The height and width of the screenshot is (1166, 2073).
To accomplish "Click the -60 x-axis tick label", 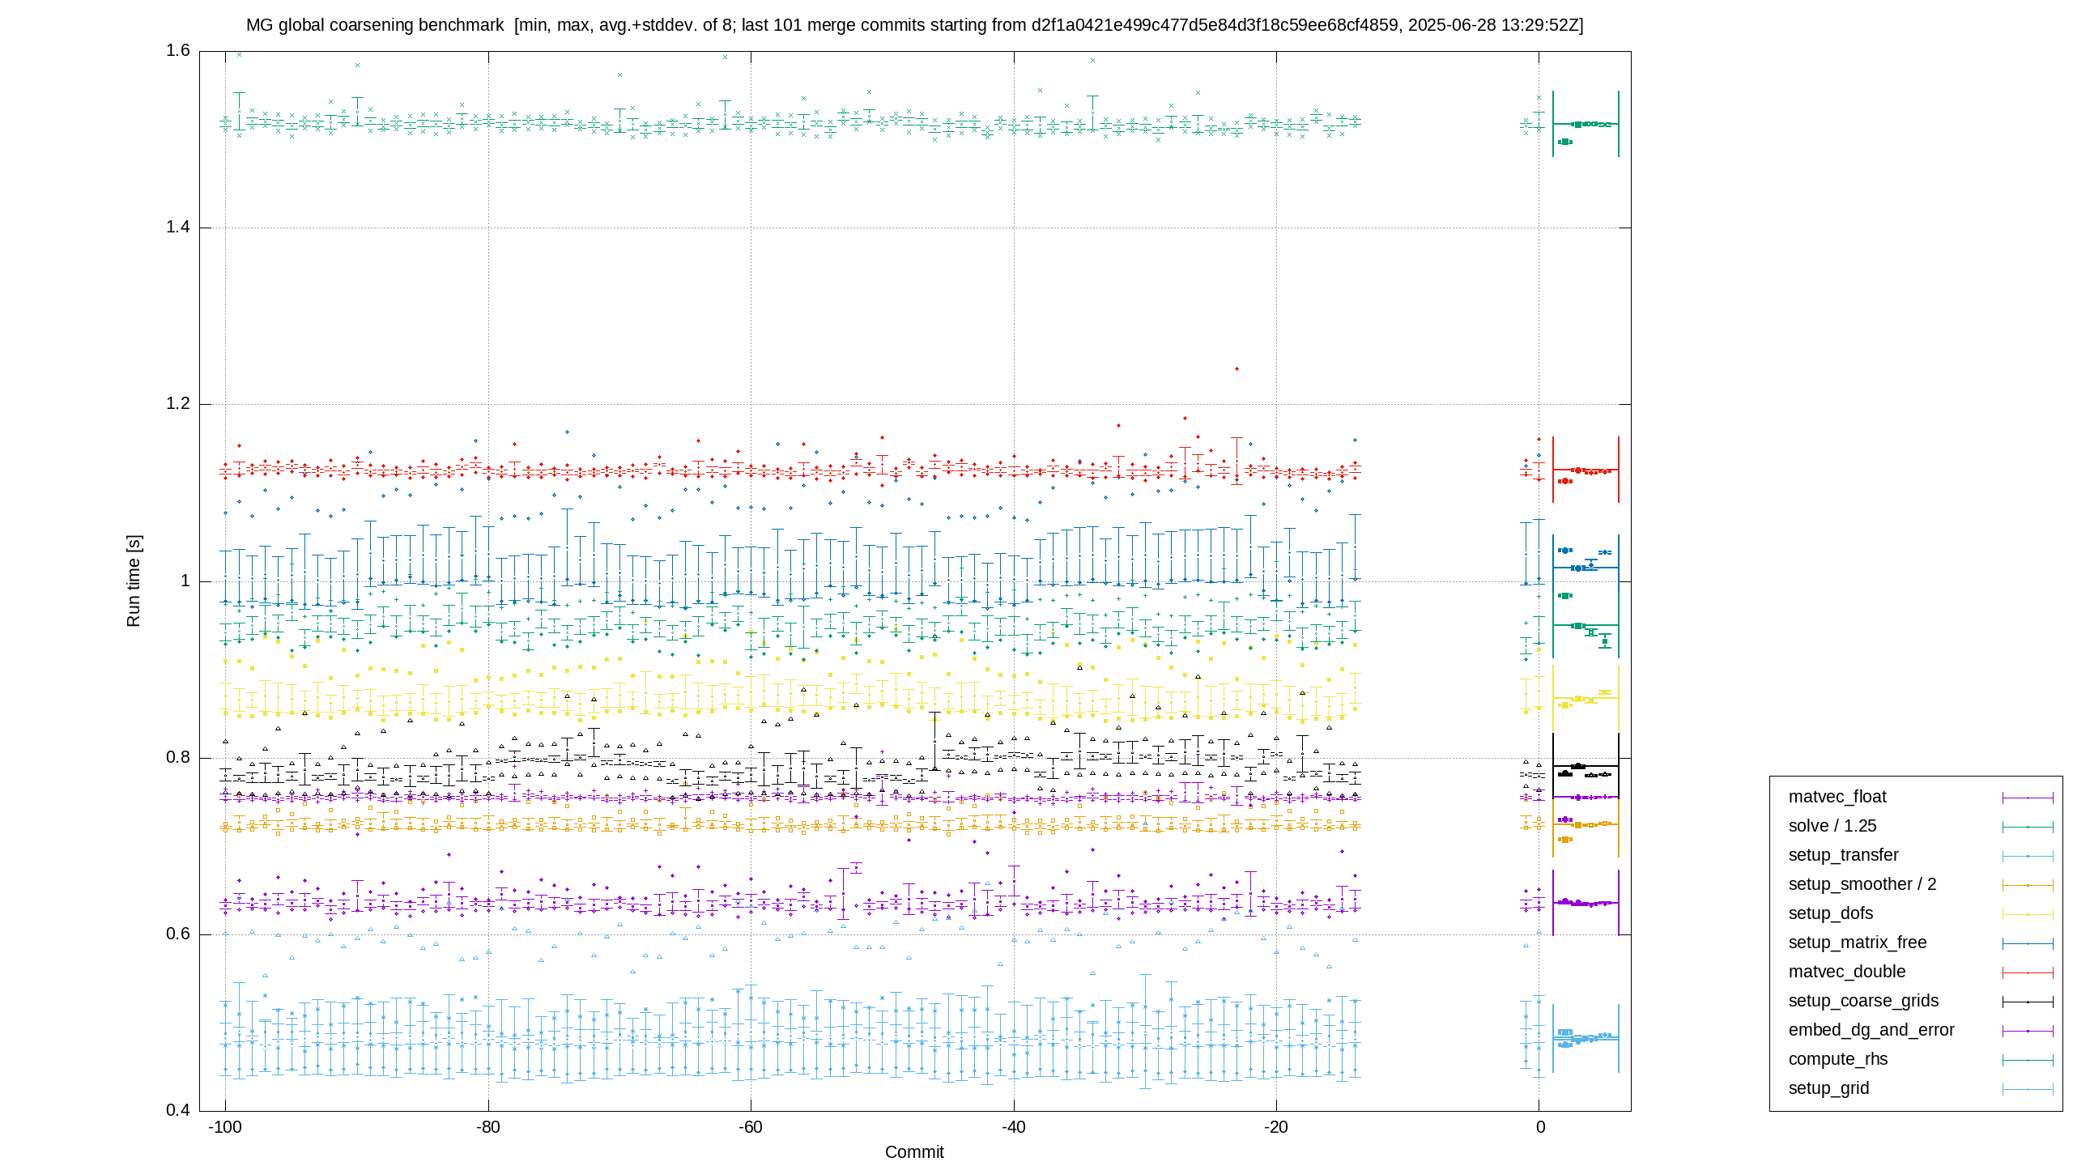I will (751, 1127).
